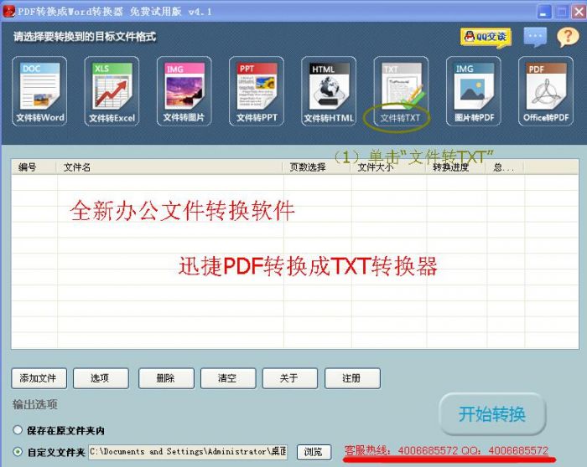Close the converter window

click(x=579, y=12)
